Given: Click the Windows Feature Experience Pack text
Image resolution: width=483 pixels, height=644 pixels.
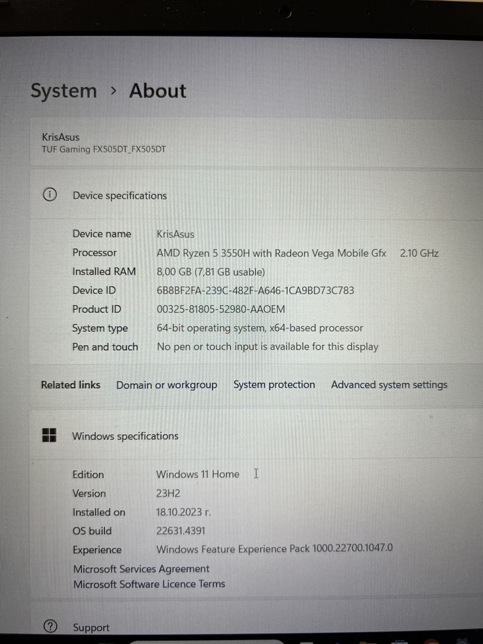Looking at the screenshot, I should 274,549.
